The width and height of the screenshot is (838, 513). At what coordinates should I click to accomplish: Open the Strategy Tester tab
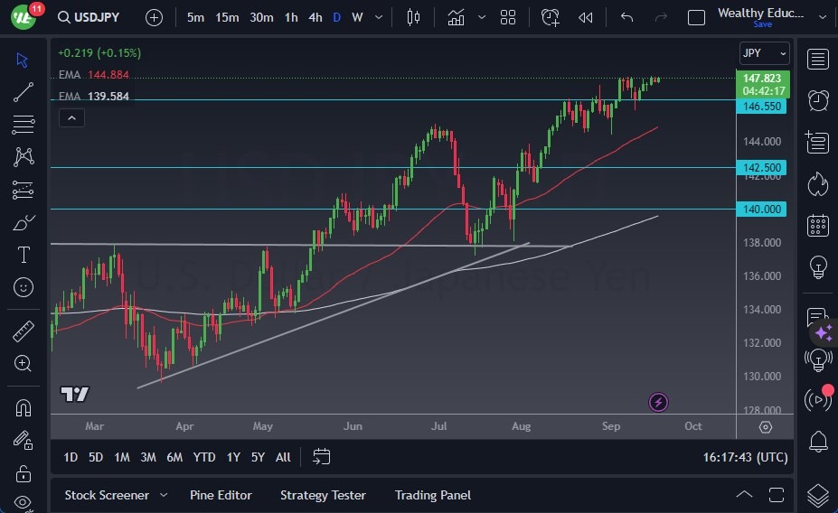tap(323, 495)
